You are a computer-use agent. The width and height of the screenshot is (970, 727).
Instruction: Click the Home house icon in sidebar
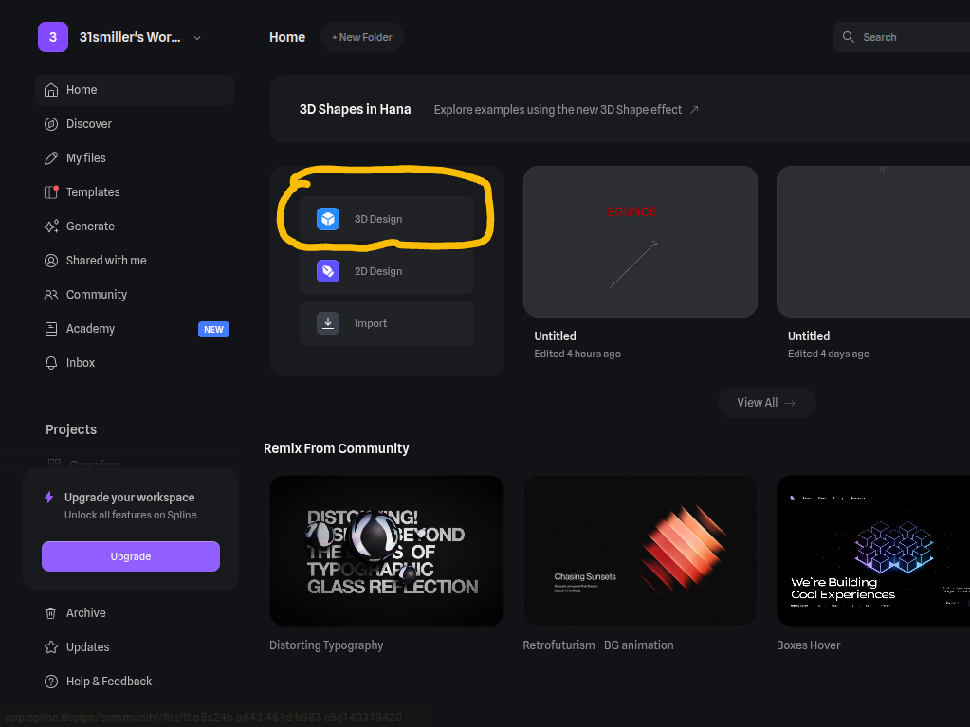(x=51, y=90)
